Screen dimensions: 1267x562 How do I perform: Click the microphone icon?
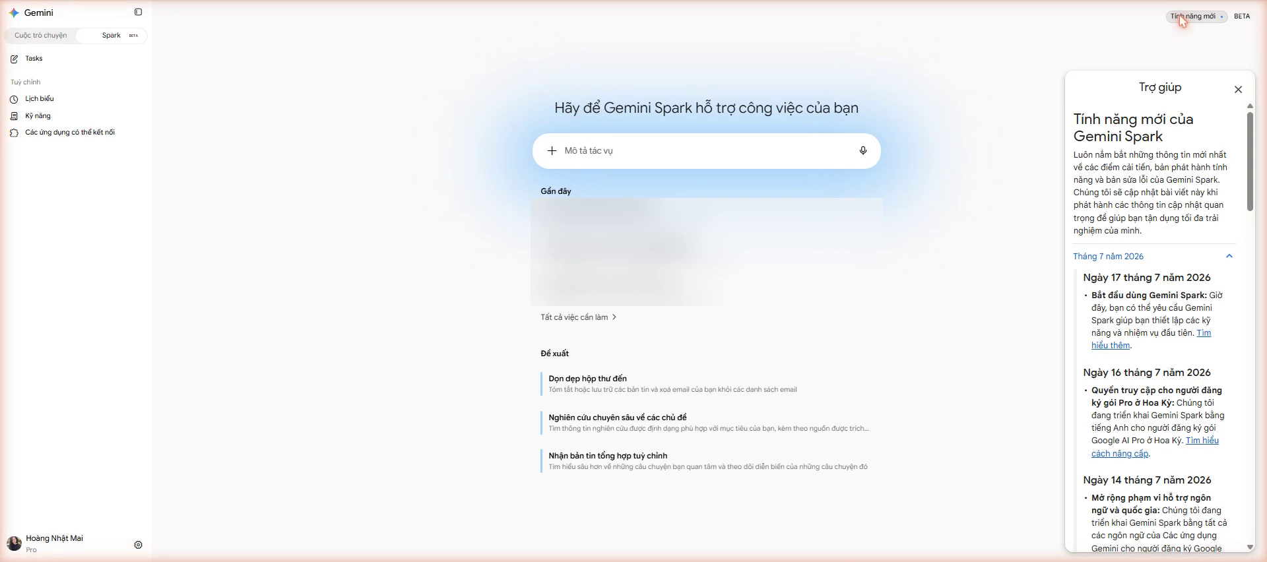862,151
